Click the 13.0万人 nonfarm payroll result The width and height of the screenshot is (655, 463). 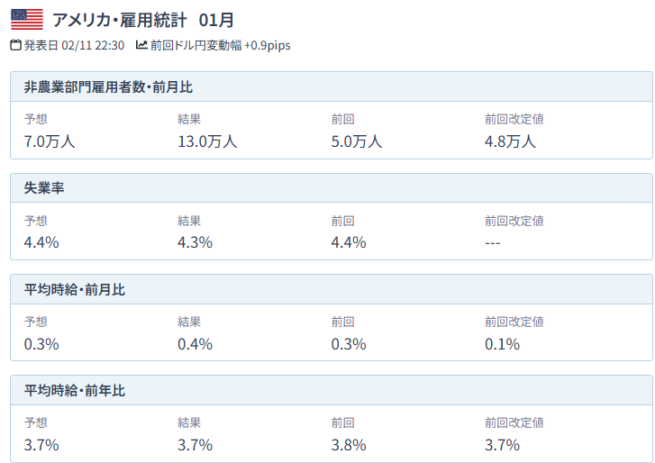(x=207, y=141)
